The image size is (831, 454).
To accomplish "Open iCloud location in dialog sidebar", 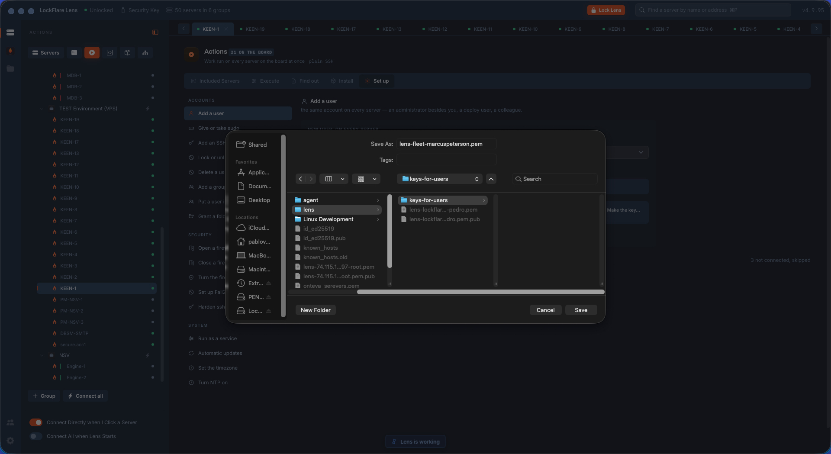I will [x=254, y=228].
